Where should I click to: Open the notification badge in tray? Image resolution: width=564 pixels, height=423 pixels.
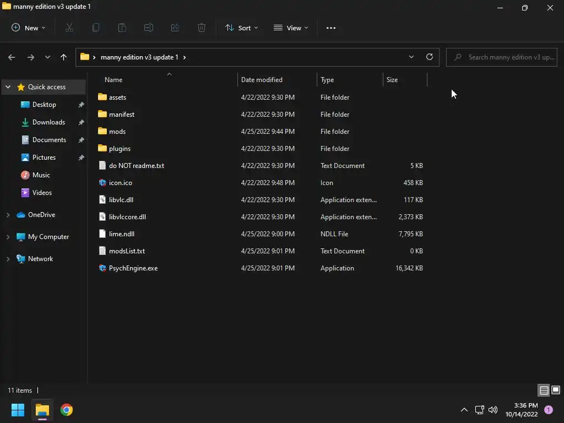coord(549,410)
